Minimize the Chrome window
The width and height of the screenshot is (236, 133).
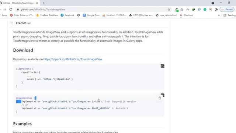click(221, 3)
